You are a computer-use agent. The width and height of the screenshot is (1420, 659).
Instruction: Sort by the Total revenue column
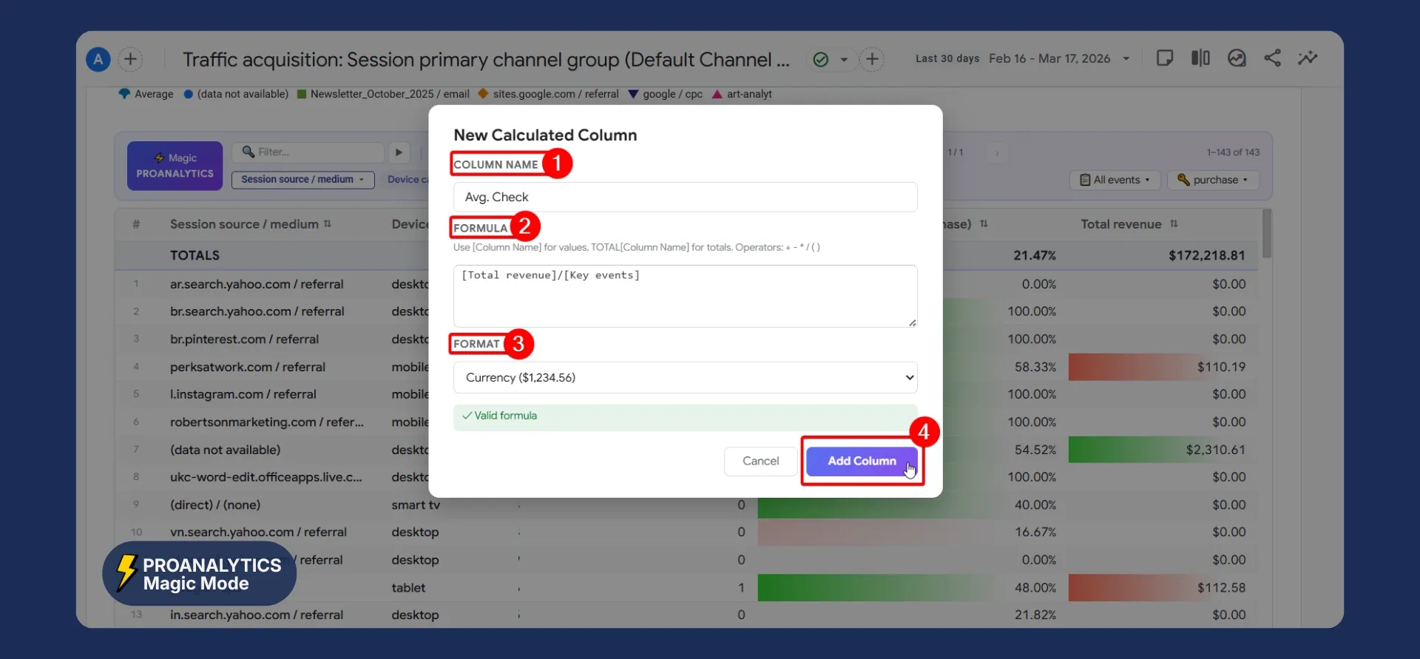[1129, 224]
